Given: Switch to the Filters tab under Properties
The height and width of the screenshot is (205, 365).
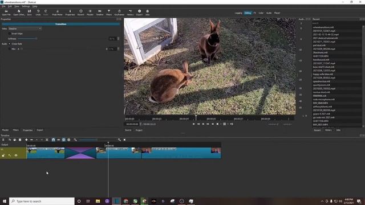Looking at the screenshot, I should point(15,130).
